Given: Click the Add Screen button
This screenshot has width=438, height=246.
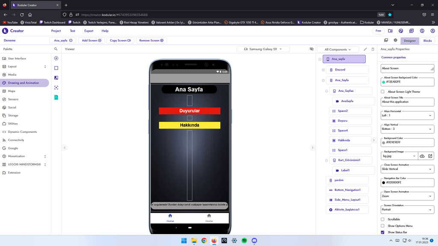Looking at the screenshot, I should (x=90, y=40).
